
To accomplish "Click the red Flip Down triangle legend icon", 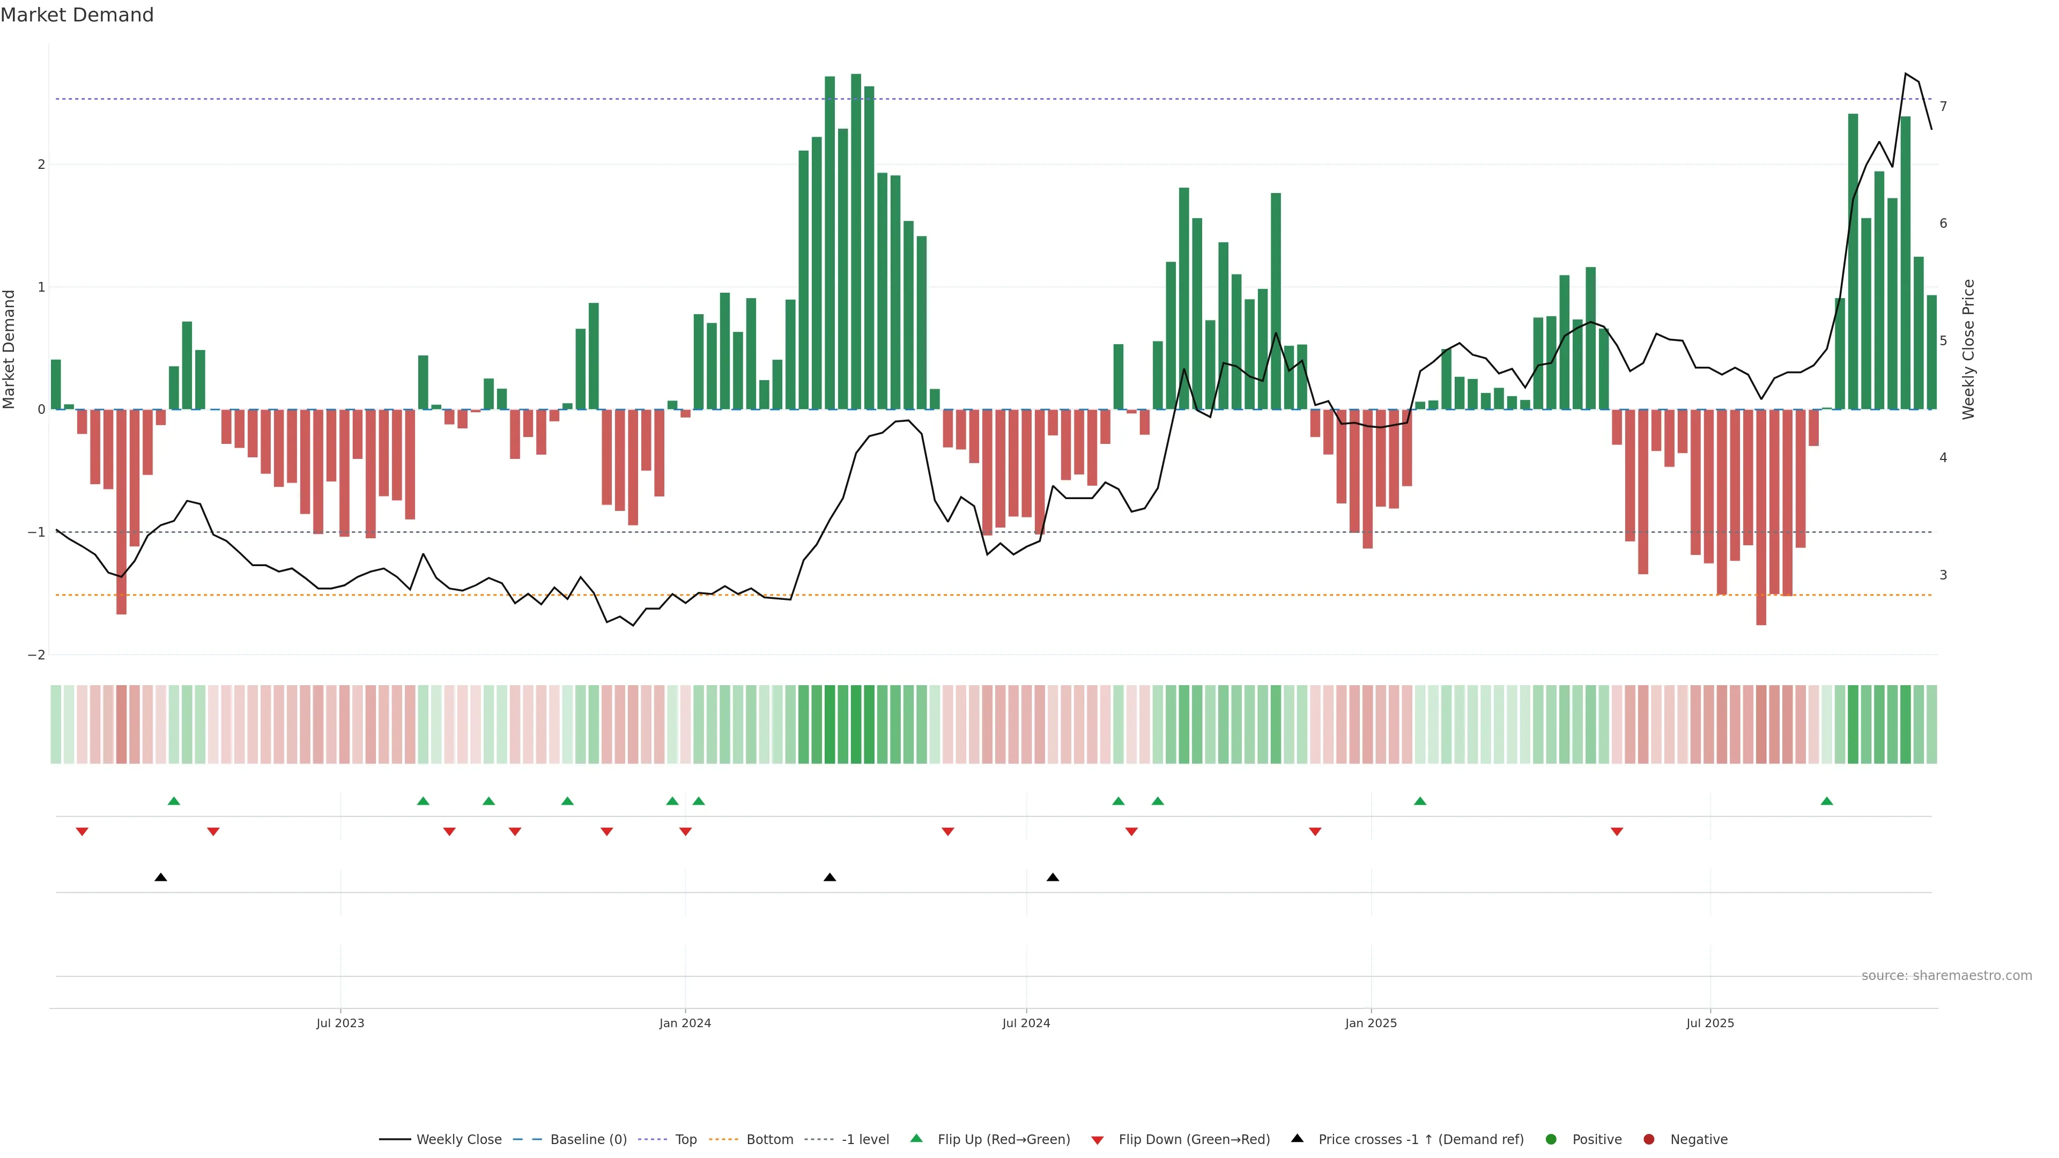I will (1098, 1140).
